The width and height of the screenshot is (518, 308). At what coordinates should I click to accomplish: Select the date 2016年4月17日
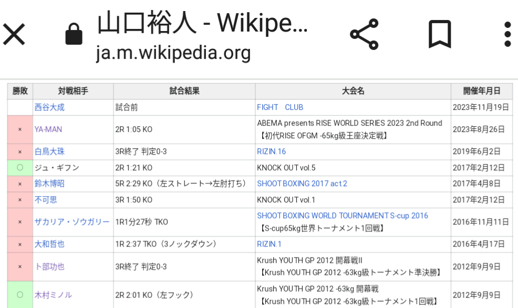click(x=479, y=244)
